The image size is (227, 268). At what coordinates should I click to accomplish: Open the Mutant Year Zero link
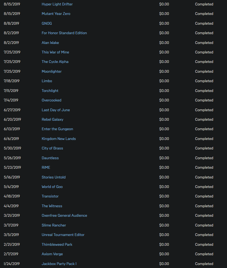coord(56,14)
